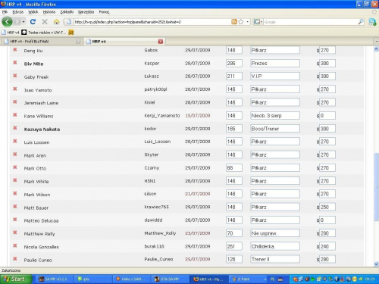The width and height of the screenshot is (379, 284).
Task: Edit Gaby Freek skin field 211
Action: [x=234, y=76]
